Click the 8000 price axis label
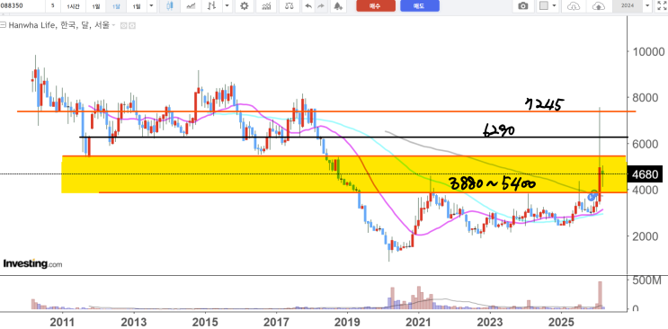 (x=646, y=98)
